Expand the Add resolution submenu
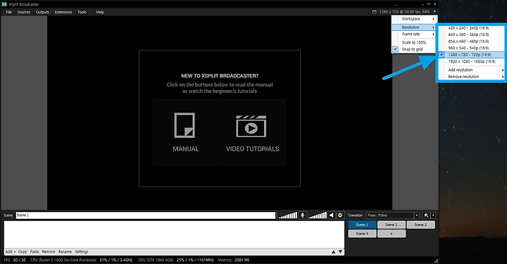This screenshot has height=264, width=507. click(x=471, y=70)
